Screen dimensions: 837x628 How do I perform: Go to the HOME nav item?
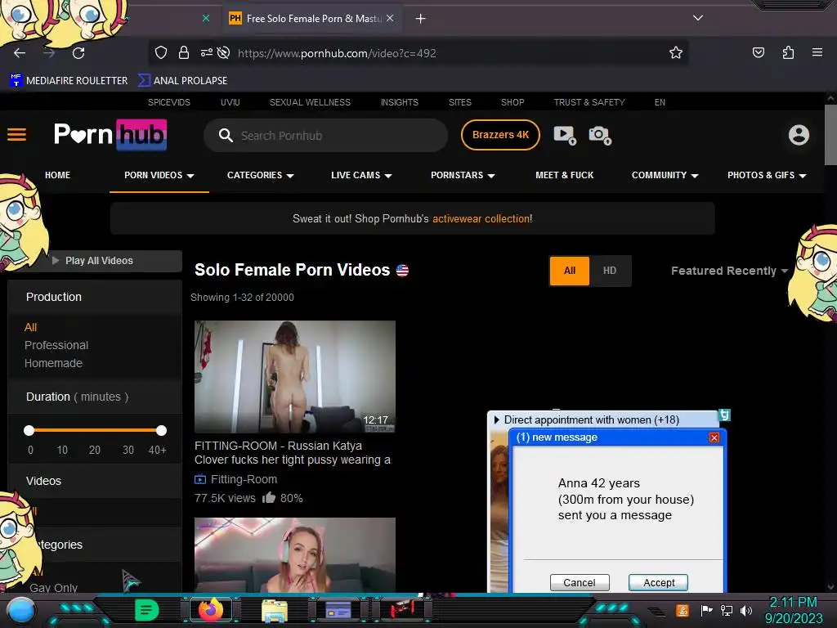coord(58,175)
